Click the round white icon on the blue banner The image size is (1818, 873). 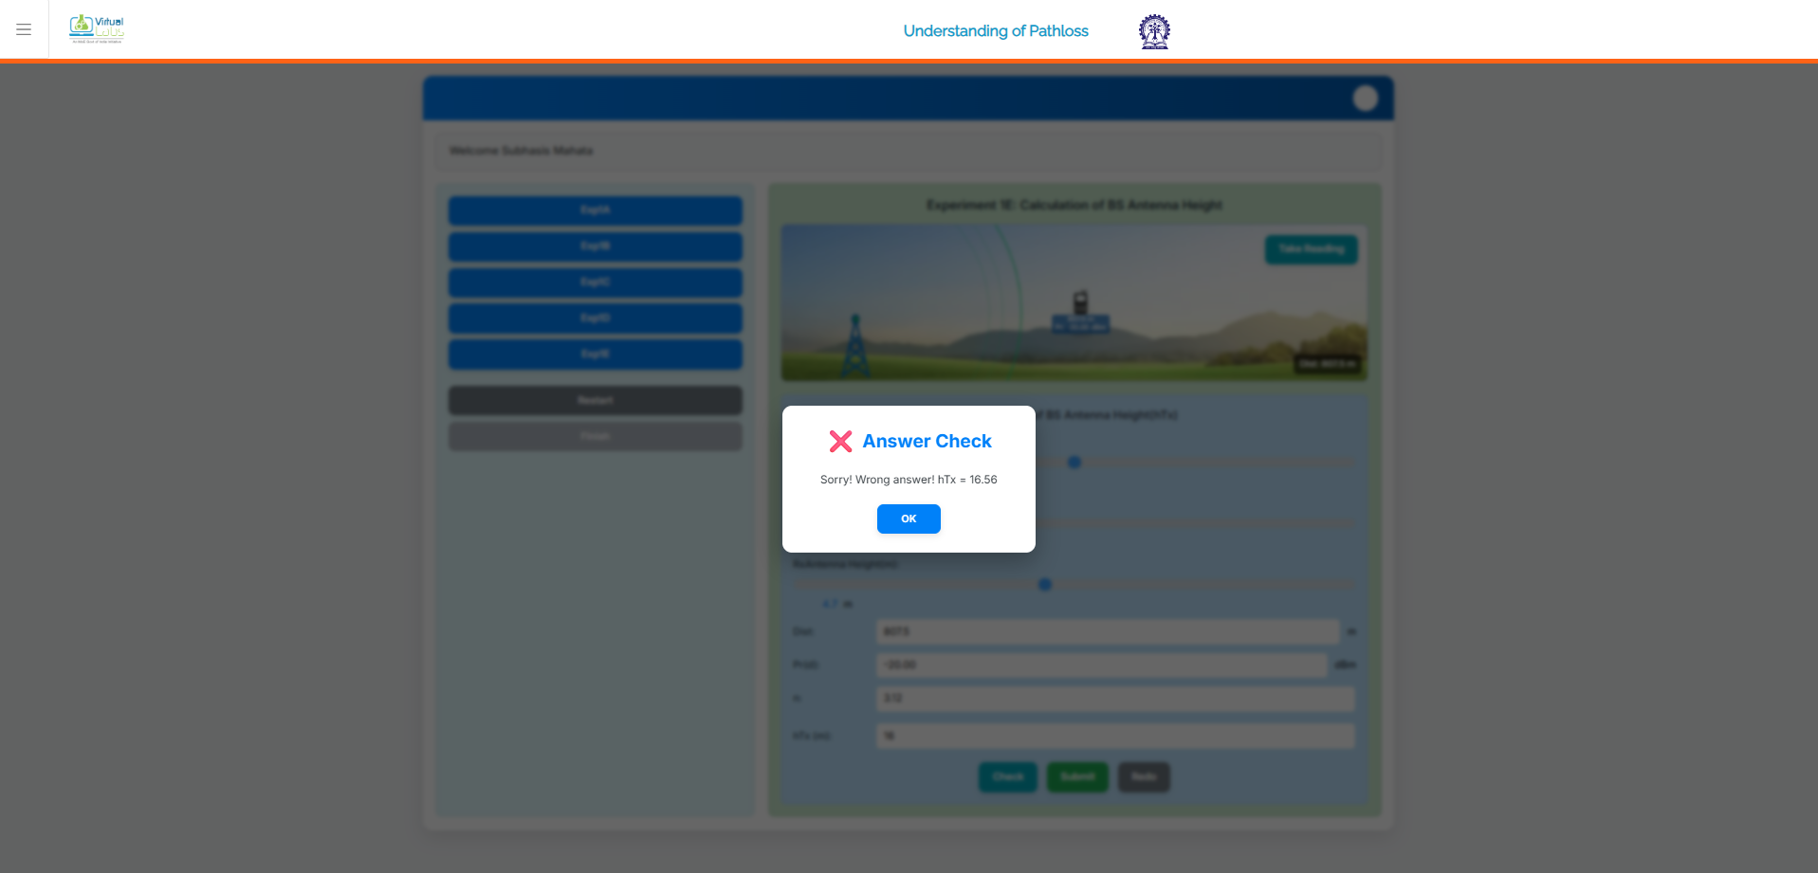(1365, 99)
